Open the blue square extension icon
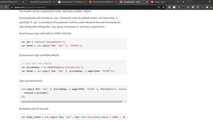213x120 pixels. (x=193, y=7)
